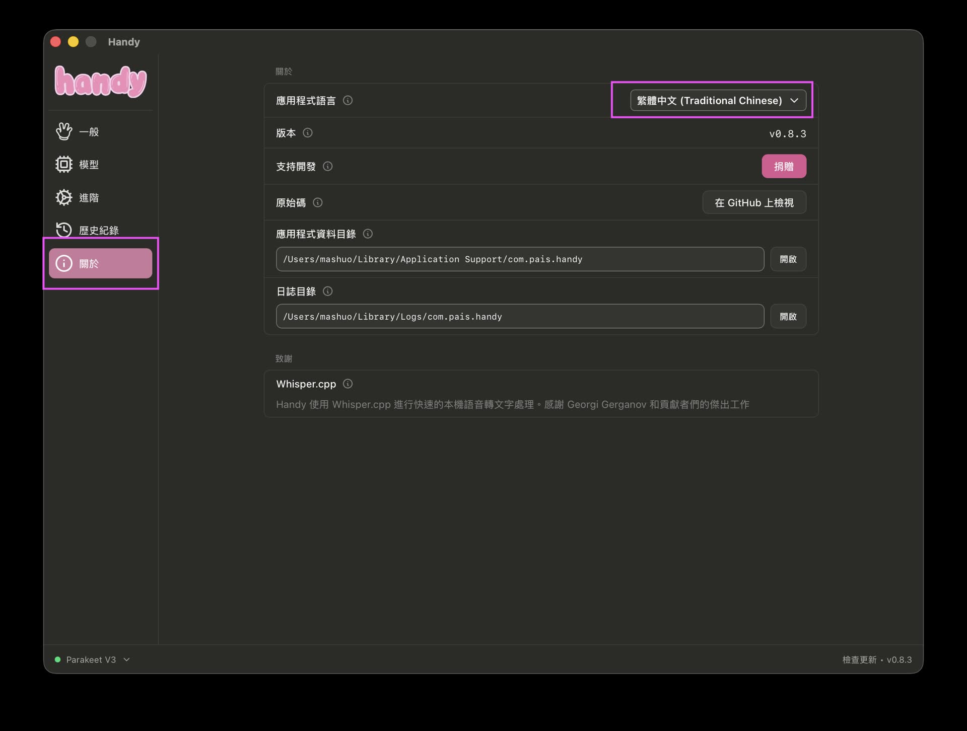Click info icon next to 應用程式資料目錄
Screen dimensions: 967x731
(368, 234)
